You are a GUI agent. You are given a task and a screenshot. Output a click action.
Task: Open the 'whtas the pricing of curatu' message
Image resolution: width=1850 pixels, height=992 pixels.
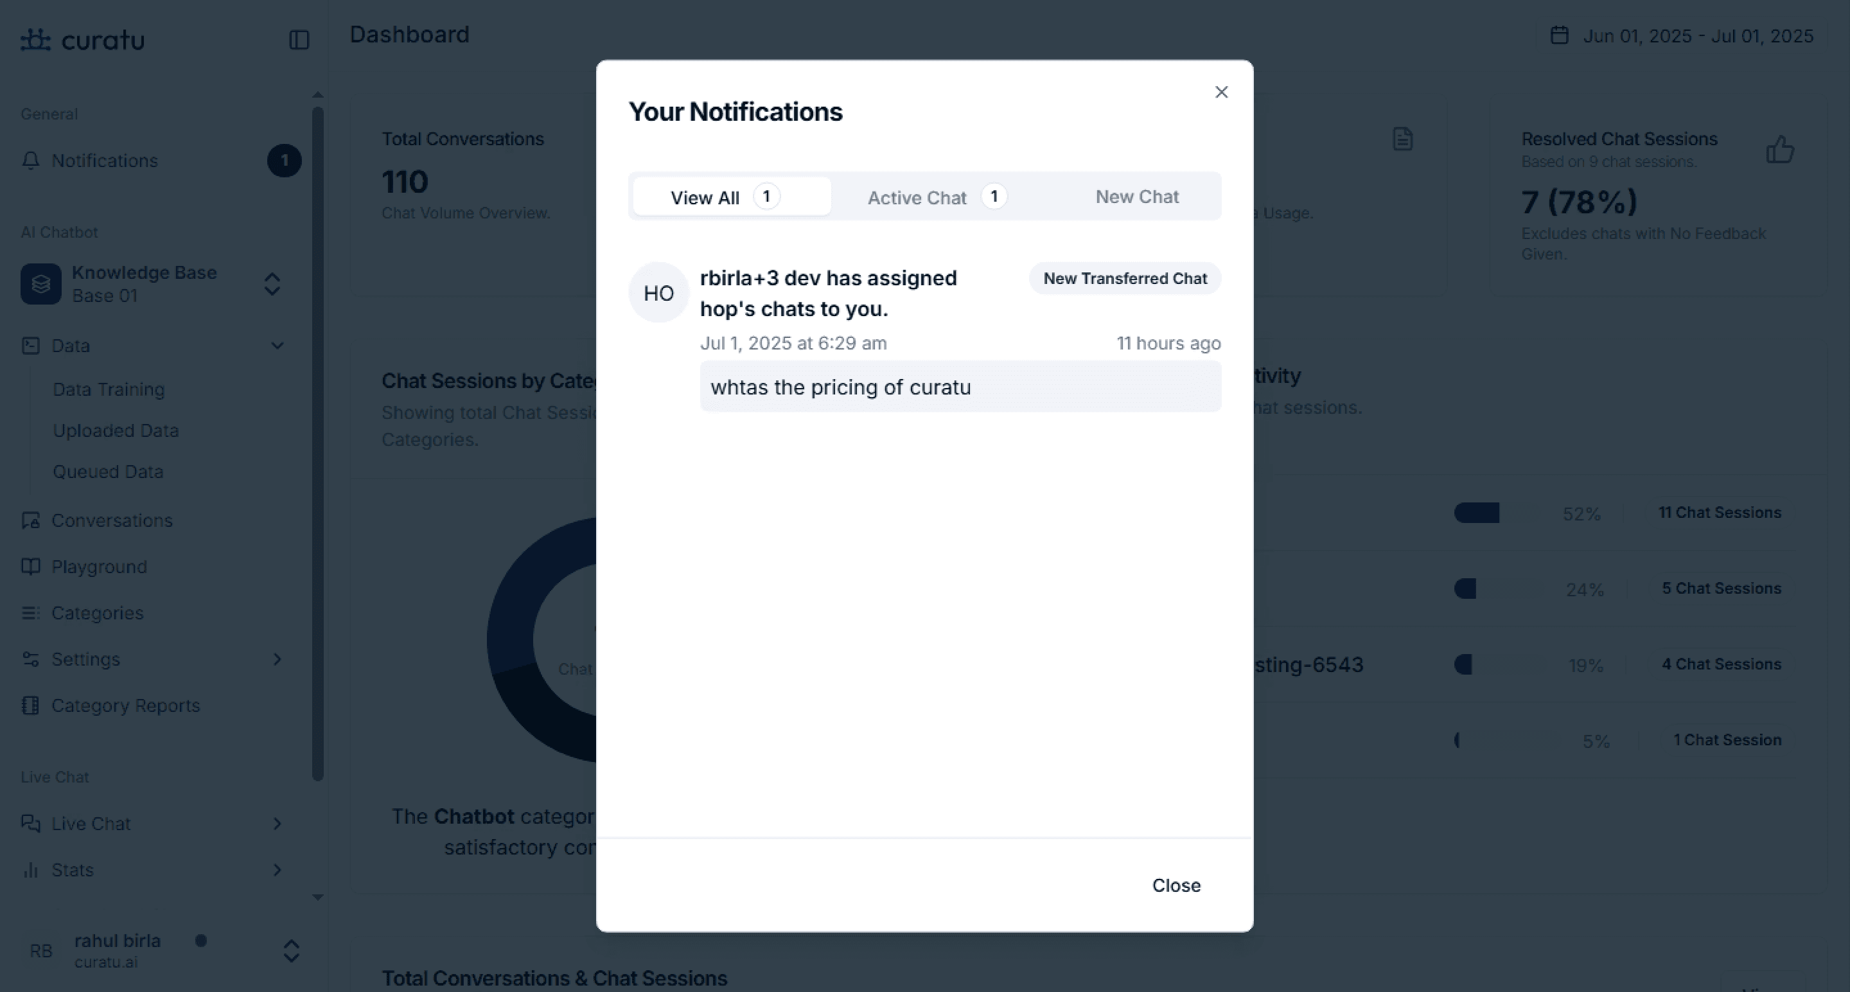coord(960,387)
